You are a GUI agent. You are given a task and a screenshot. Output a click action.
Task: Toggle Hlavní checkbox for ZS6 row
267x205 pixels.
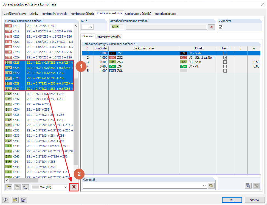pyautogui.click(x=225, y=71)
